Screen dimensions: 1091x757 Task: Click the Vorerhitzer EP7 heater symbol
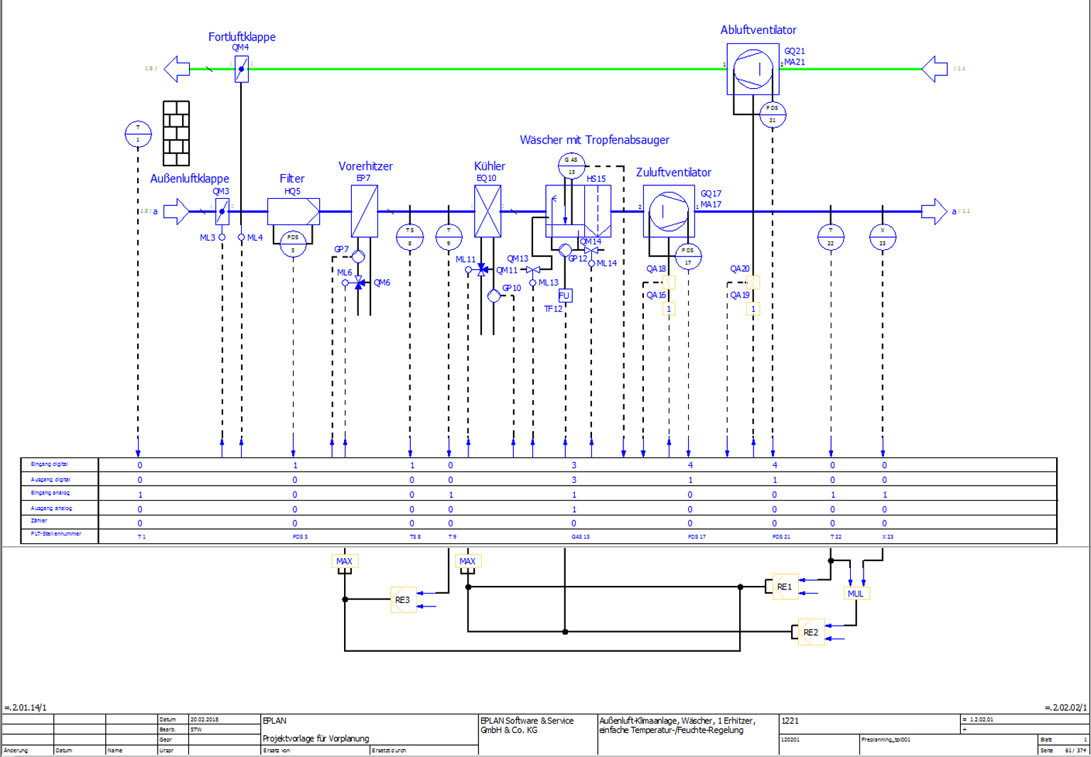click(x=365, y=211)
